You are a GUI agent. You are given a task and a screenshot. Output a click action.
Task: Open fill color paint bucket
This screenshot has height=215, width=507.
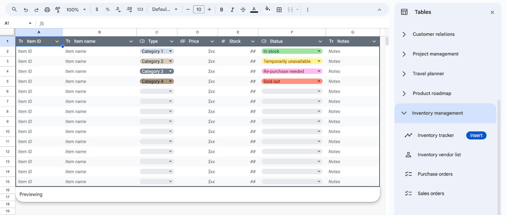point(268,10)
